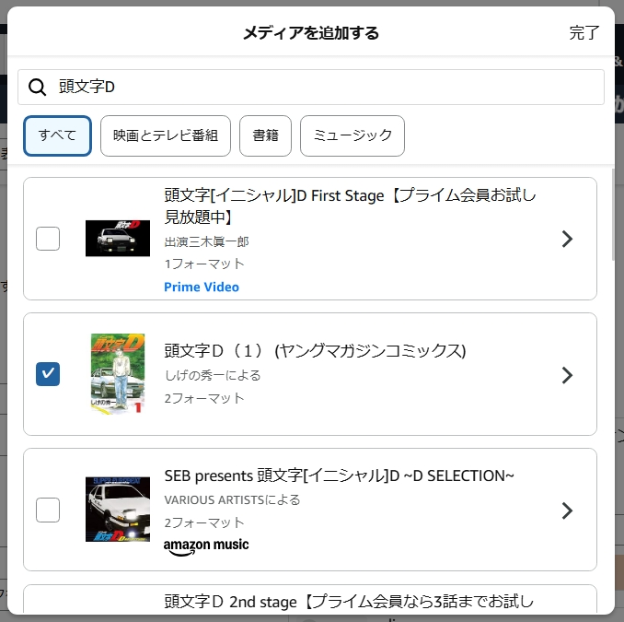Click SEB presents album cover thumbnail
624x622 pixels.
tap(118, 510)
